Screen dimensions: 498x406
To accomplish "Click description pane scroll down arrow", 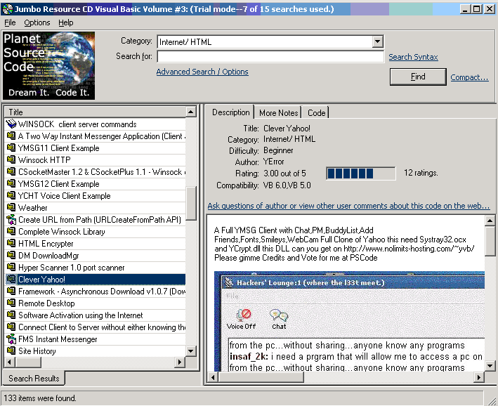I will (490, 366).
